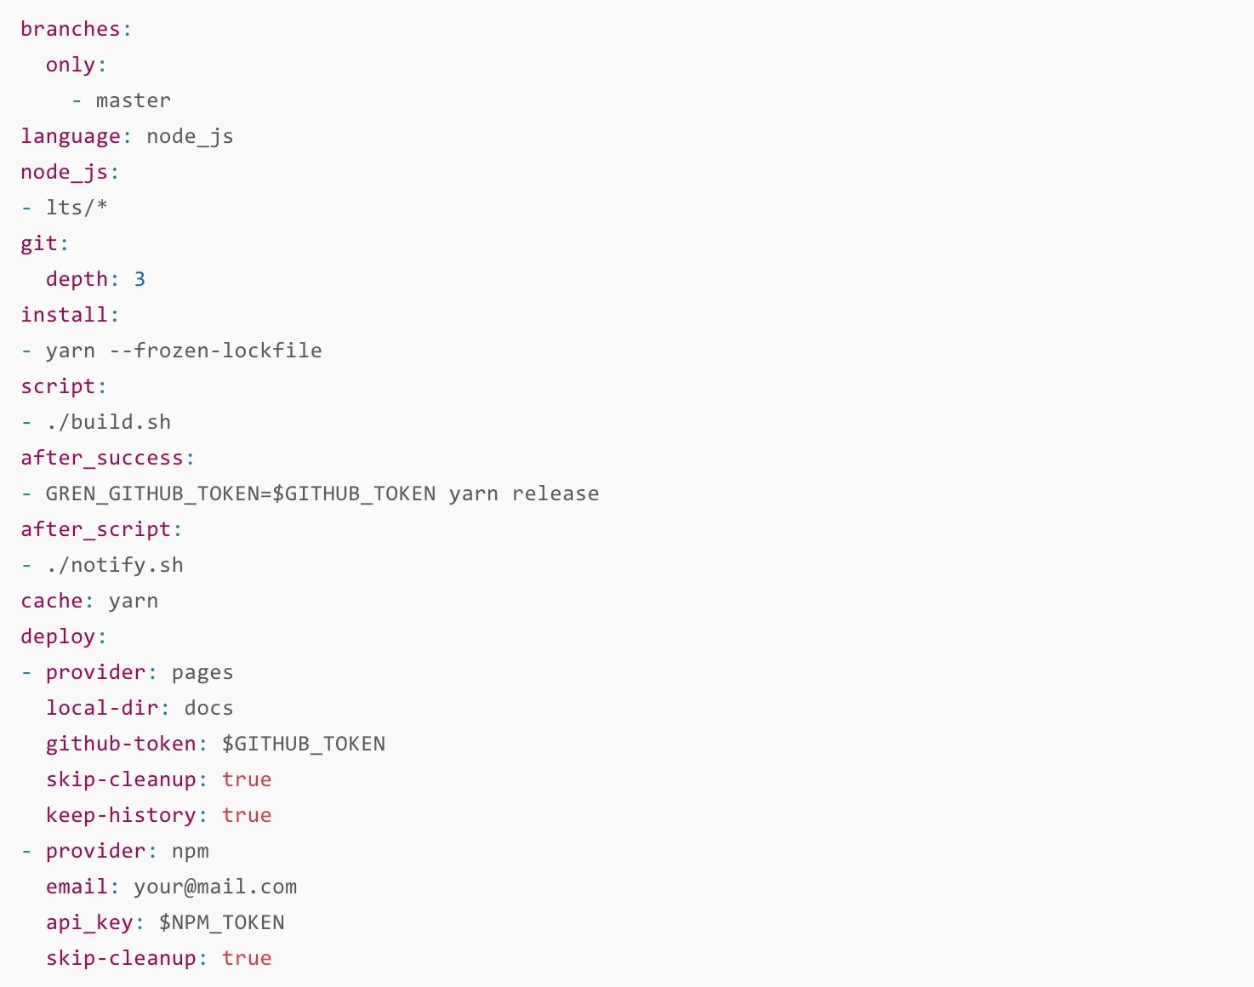Click the 'github-token' key

coord(121,744)
